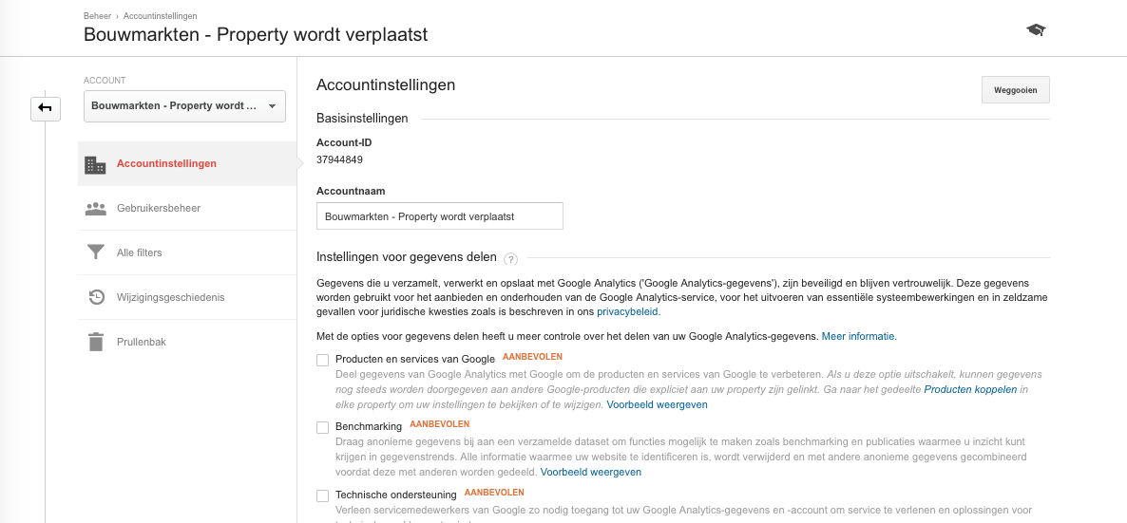Click the Gebruikersbeheer people icon
This screenshot has height=523, width=1127.
click(x=95, y=208)
